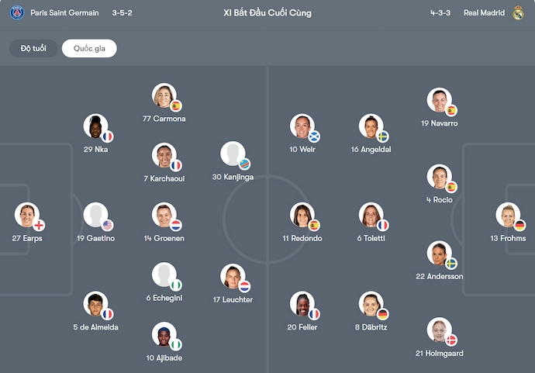Open Leuchter's player avatar

[232, 277]
